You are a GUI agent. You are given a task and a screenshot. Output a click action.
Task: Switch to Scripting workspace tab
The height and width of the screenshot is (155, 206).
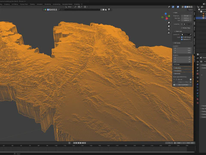pos(77,4)
